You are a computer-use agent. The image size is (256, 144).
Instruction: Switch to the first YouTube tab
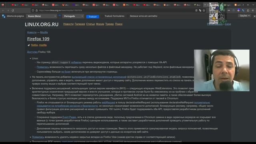coord(15,5)
